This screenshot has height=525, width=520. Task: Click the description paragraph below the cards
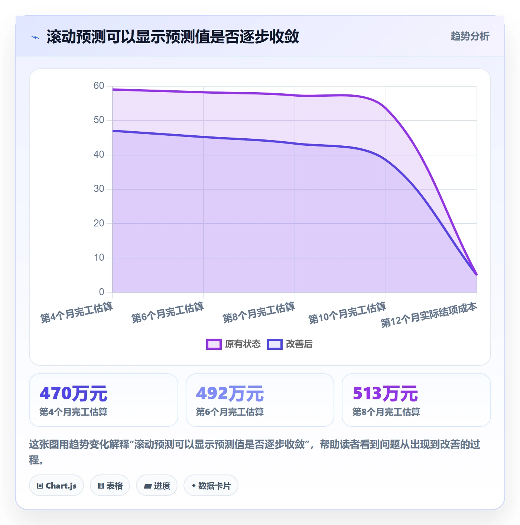[255, 452]
